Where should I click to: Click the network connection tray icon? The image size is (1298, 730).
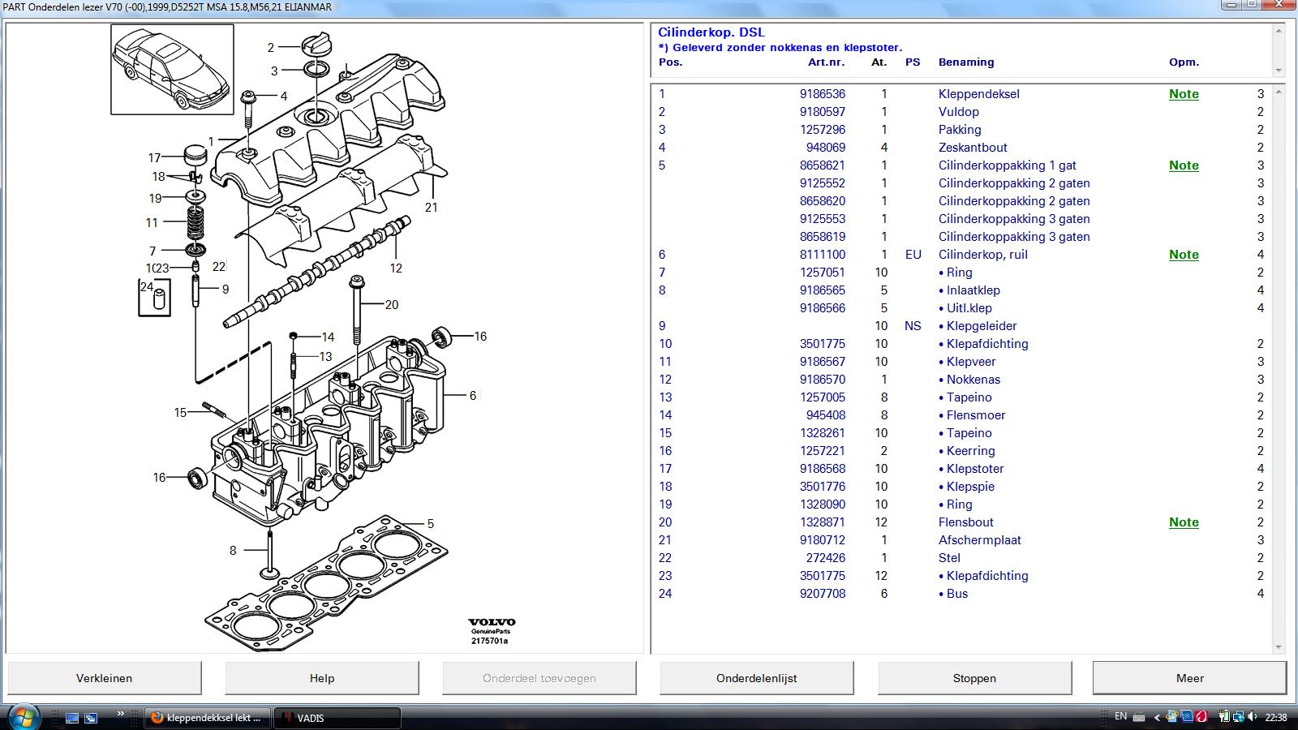point(1237,717)
